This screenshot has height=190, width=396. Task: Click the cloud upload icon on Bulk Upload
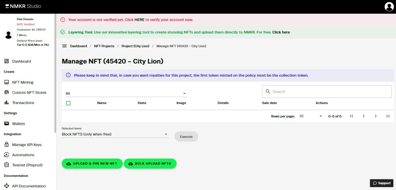(x=131, y=164)
